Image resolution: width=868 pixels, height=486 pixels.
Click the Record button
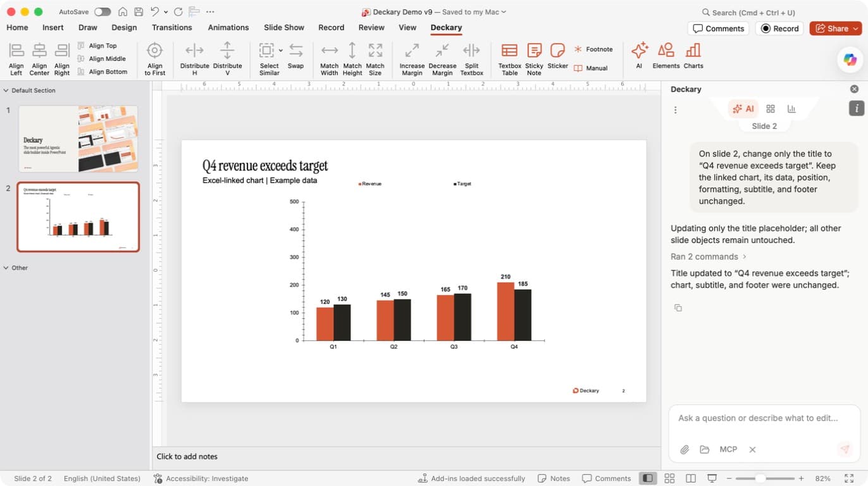(x=779, y=28)
